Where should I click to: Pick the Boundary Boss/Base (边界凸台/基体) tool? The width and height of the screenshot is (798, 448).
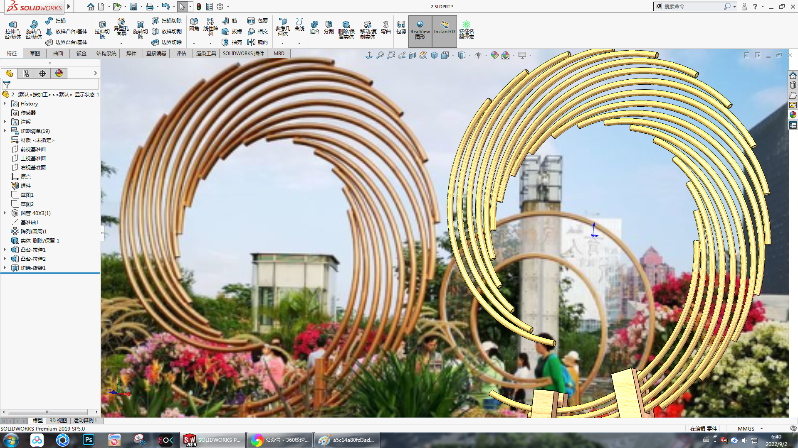[x=67, y=42]
